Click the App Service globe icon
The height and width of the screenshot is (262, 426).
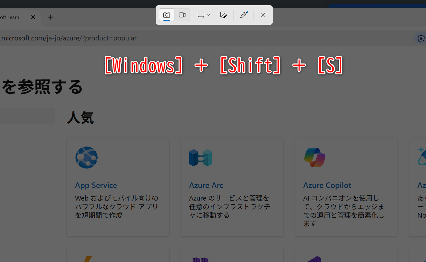click(x=86, y=158)
